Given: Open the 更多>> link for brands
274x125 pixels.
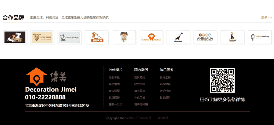Looking at the screenshot, I should coord(266,17).
